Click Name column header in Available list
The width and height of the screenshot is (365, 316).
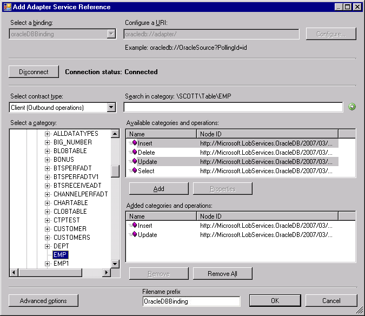162,134
